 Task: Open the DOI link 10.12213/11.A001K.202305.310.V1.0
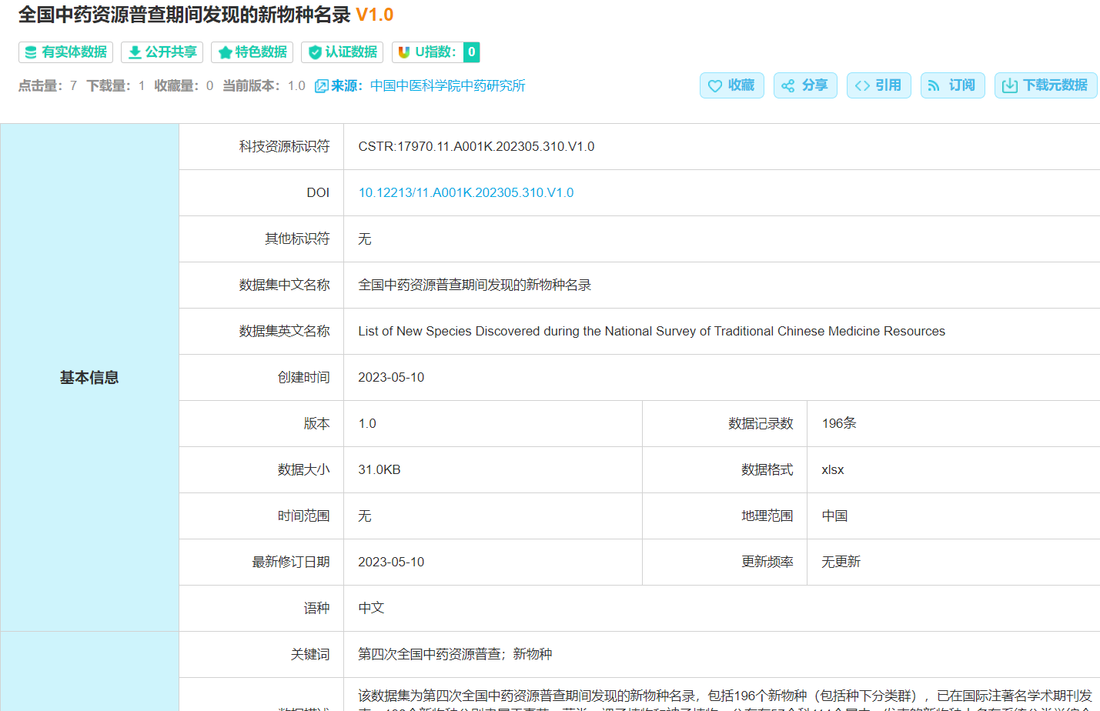point(466,192)
